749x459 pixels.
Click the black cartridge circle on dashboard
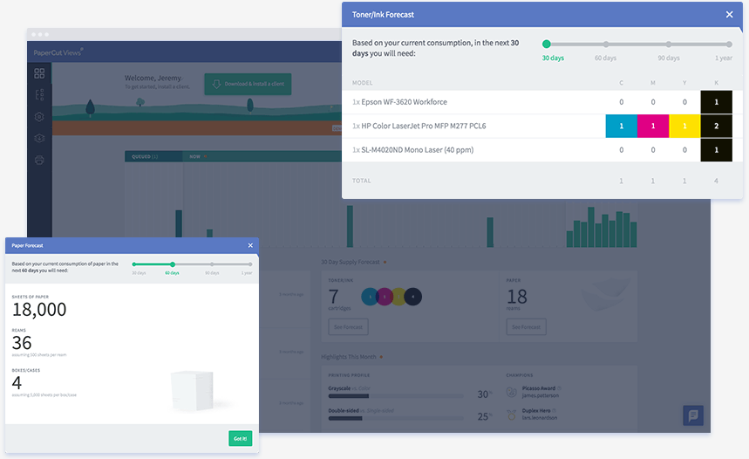(413, 297)
